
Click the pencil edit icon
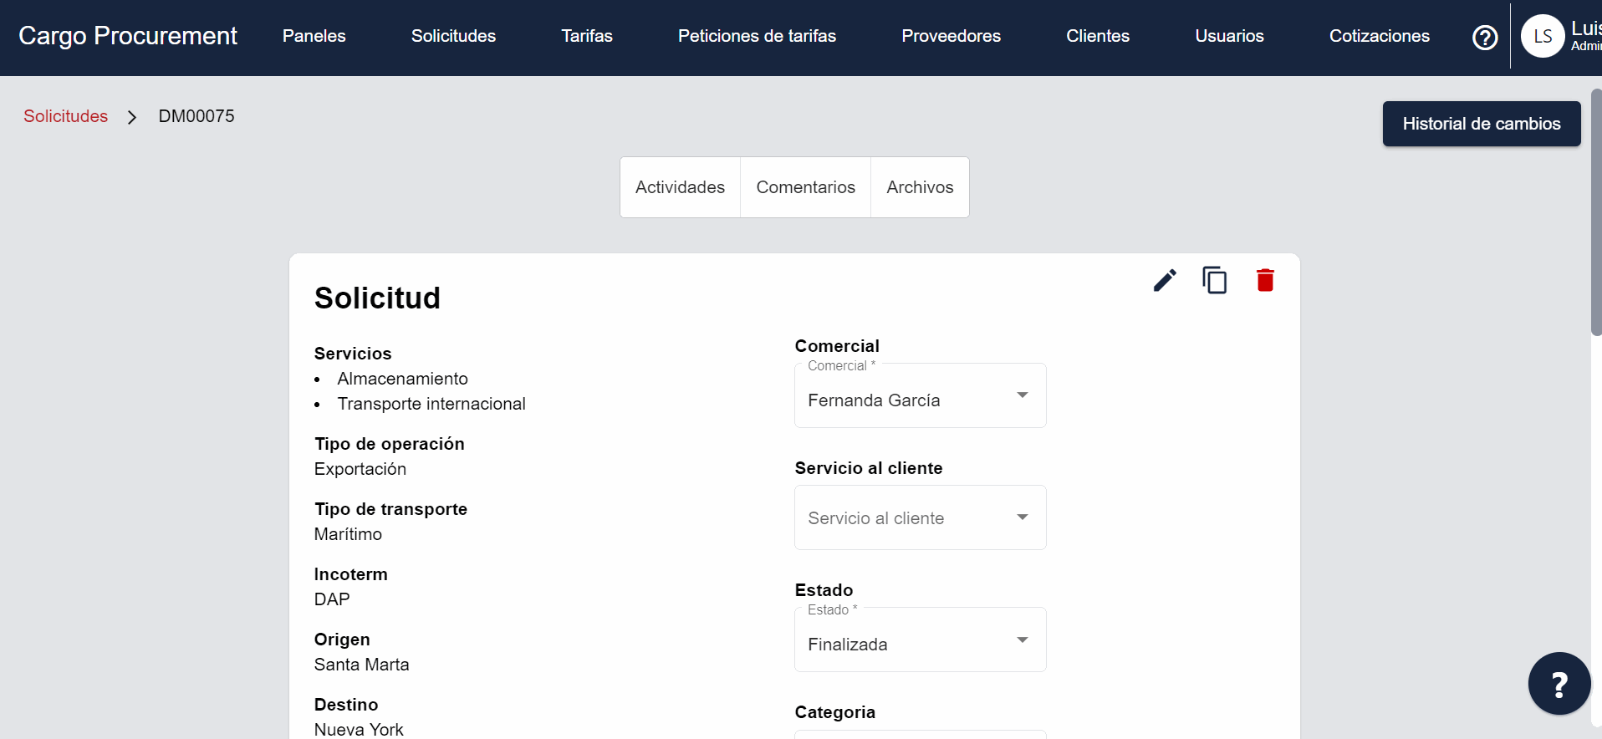click(1165, 280)
